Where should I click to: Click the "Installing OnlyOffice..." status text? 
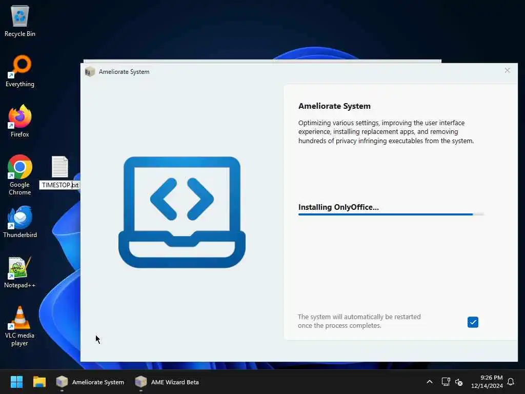point(338,207)
